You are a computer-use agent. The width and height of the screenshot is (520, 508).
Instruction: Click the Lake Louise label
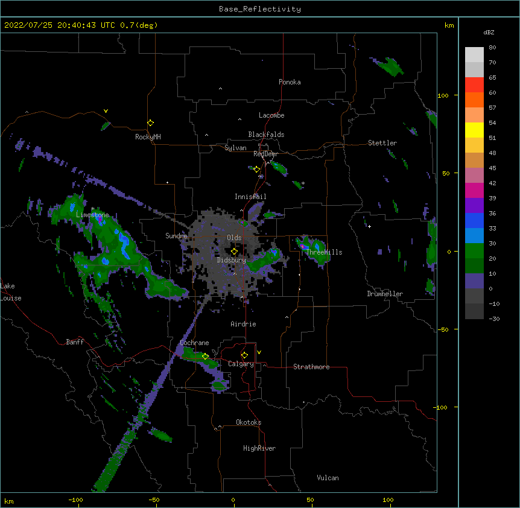11,292
